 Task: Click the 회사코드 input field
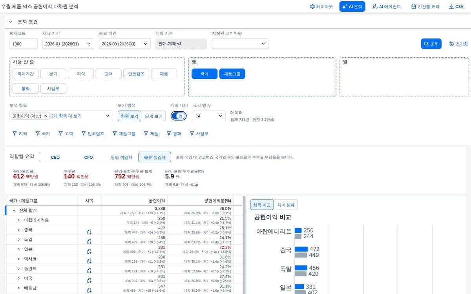24,44
